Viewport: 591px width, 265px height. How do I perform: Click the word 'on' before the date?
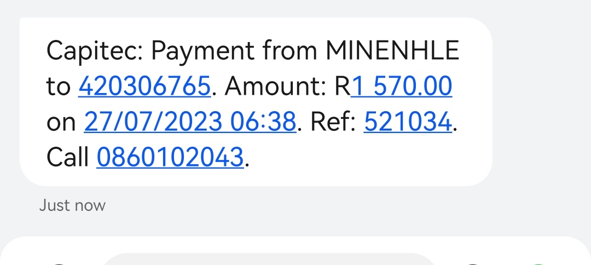pyautogui.click(x=61, y=123)
